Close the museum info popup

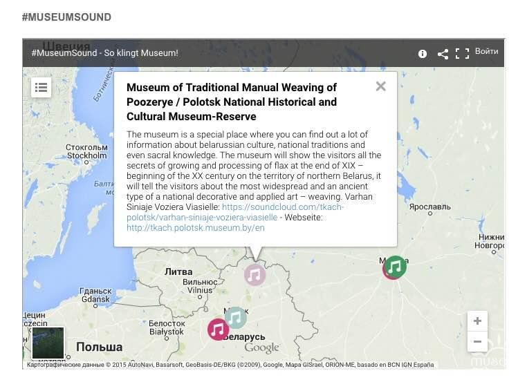coord(380,86)
